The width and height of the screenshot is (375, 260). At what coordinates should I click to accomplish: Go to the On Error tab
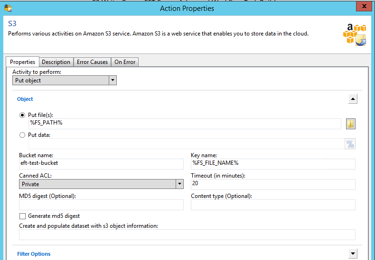click(125, 62)
